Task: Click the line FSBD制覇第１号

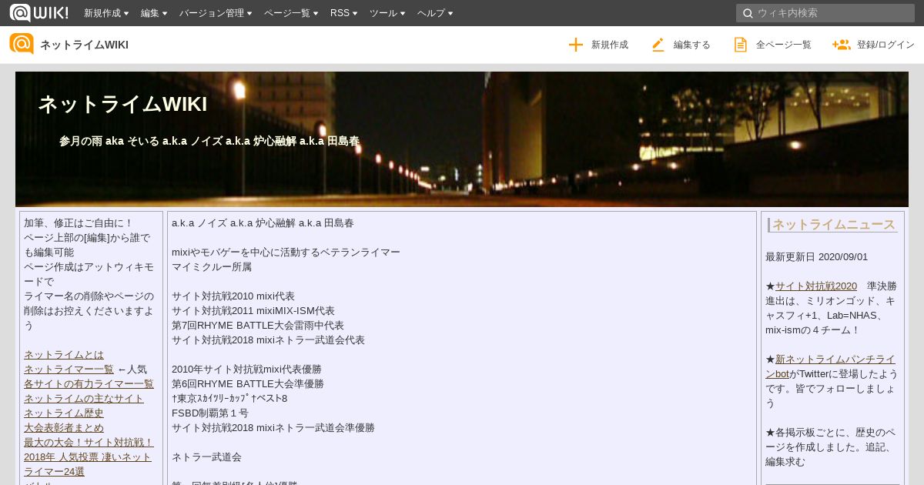Action: point(210,413)
